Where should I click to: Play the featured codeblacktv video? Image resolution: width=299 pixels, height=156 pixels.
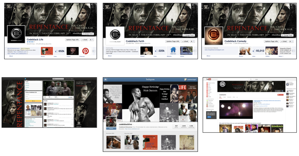(236, 109)
